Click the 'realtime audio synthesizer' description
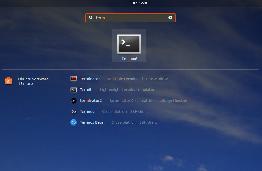The height and width of the screenshot is (171, 262). coord(149,101)
